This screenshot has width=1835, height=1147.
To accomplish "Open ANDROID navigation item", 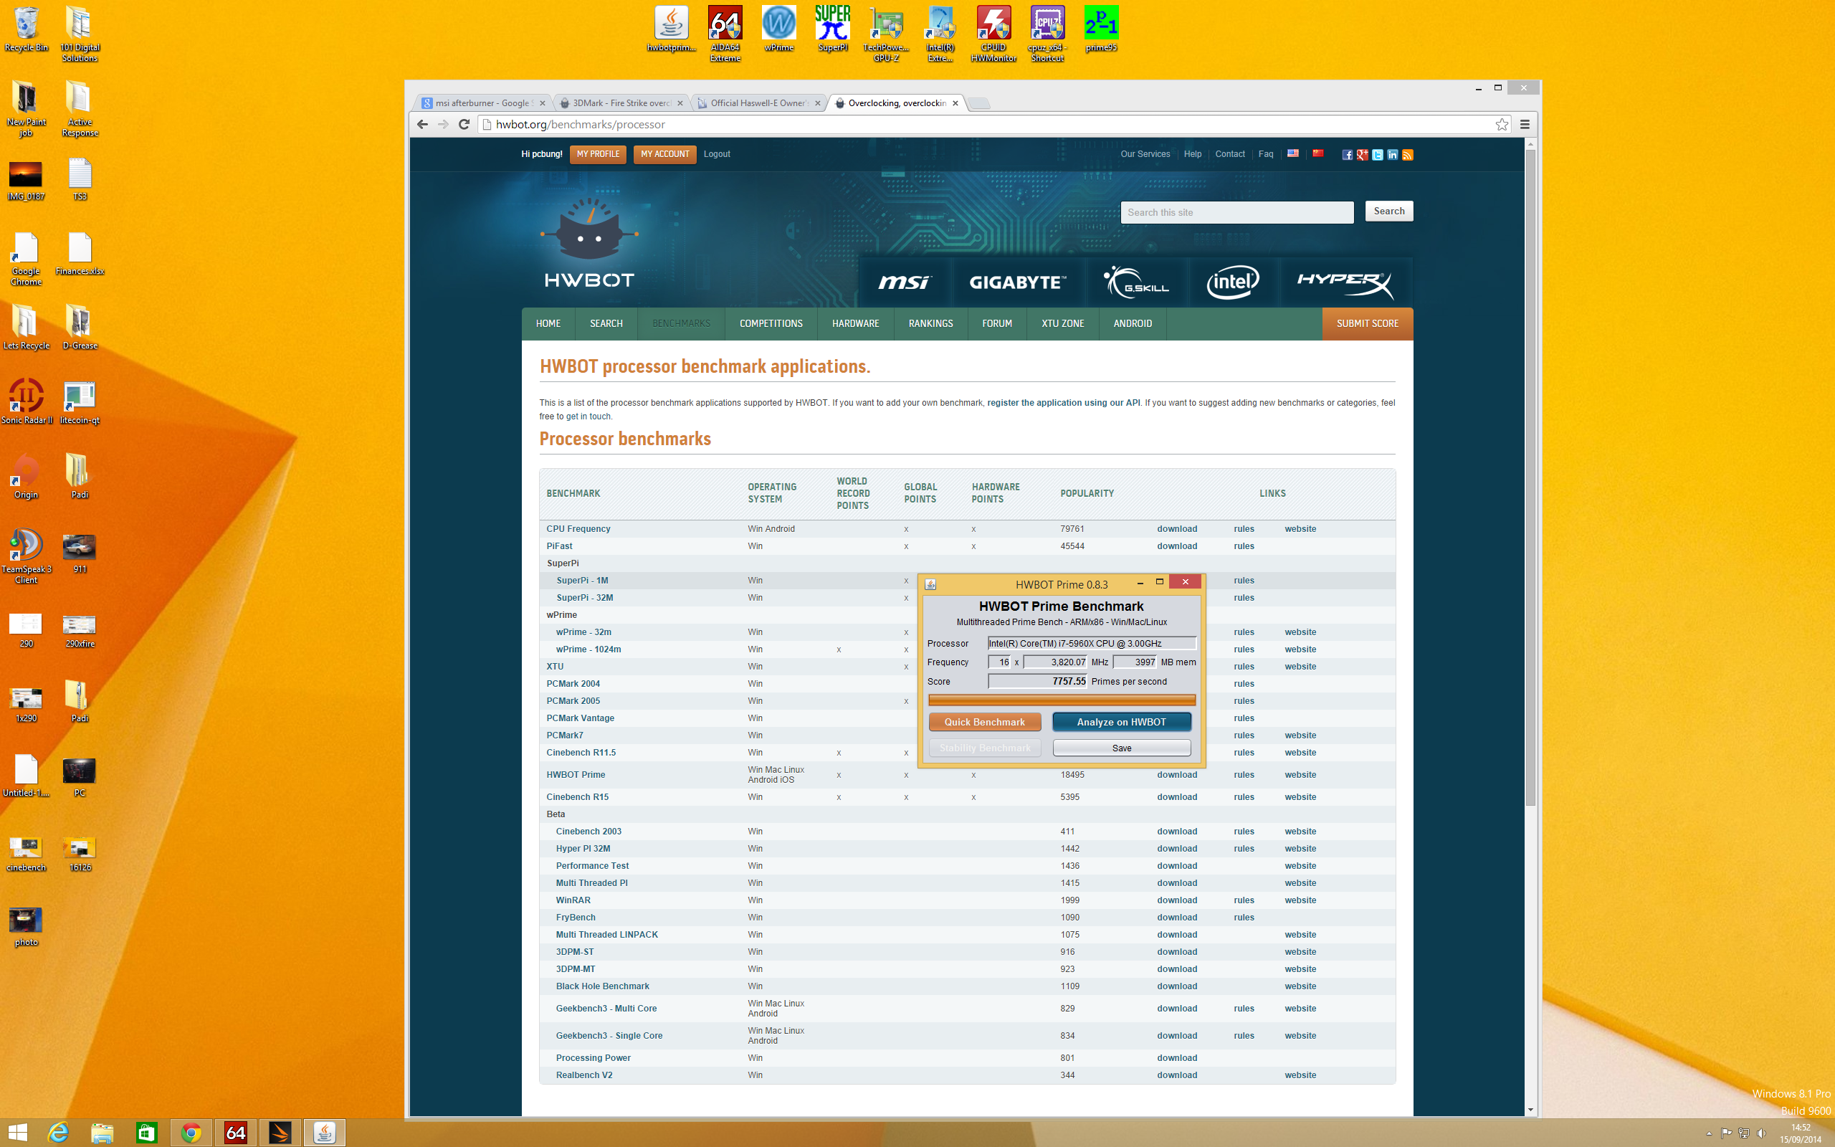I will pos(1132,324).
